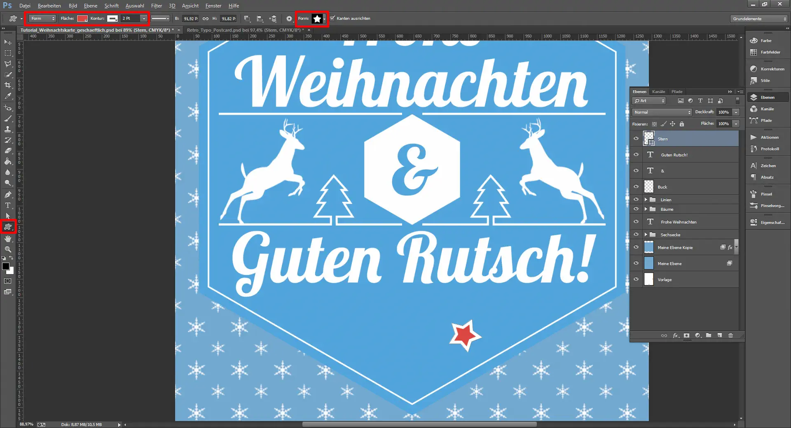Select the Brush tool
Screen dimensions: 791x428
tap(7, 119)
